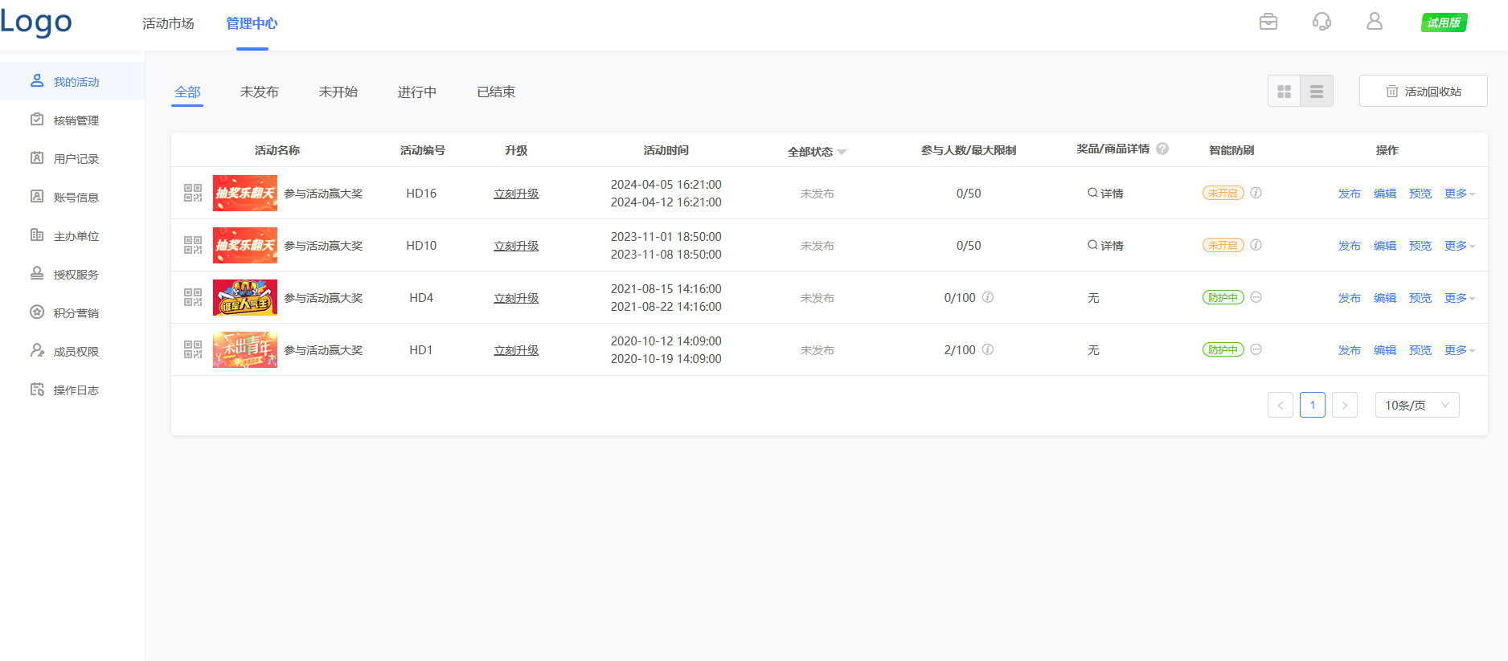The image size is (1508, 661).
Task: Click info icon next to HD10 未开启 badge
Action: 1256,245
